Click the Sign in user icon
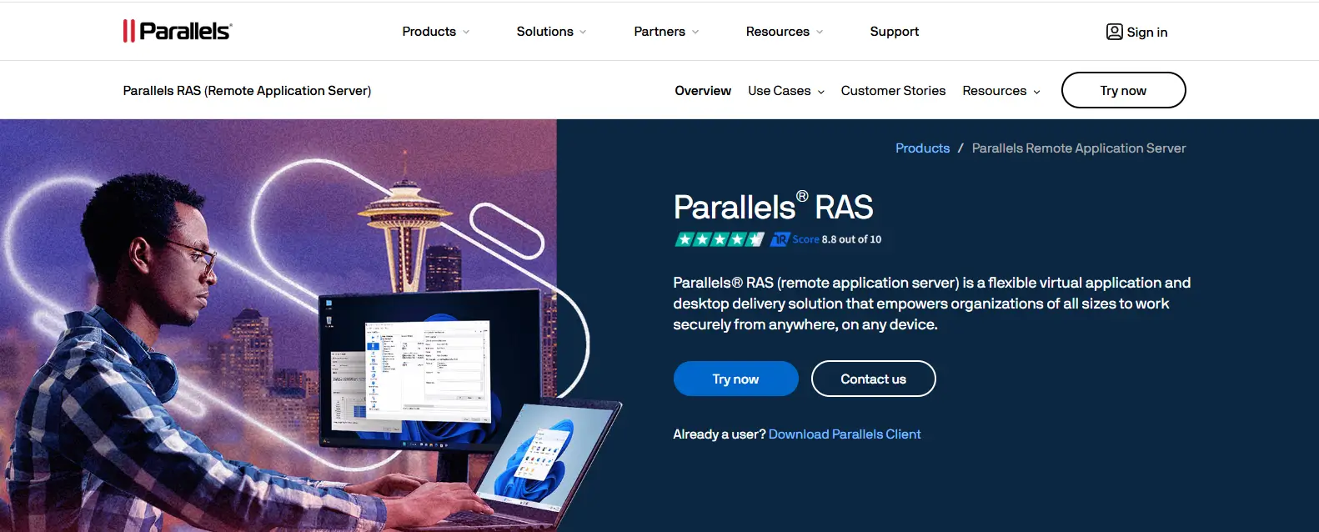The image size is (1319, 532). tap(1114, 32)
